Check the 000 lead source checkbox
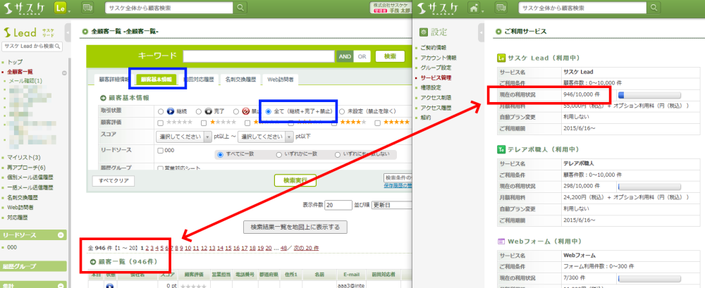 click(161, 150)
